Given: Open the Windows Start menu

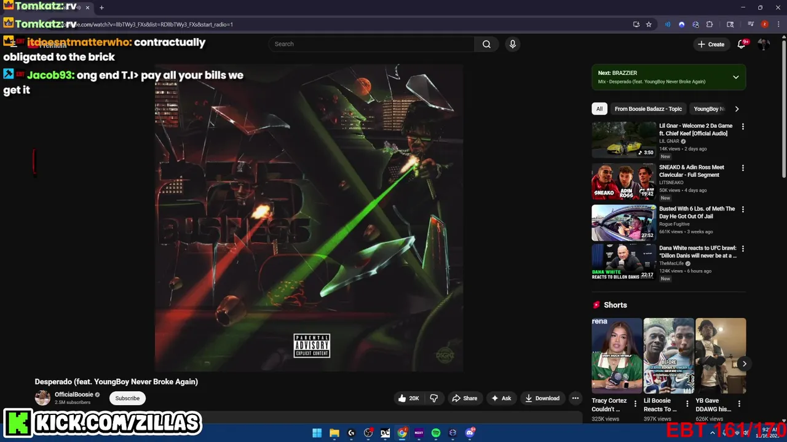Looking at the screenshot, I should [317, 433].
